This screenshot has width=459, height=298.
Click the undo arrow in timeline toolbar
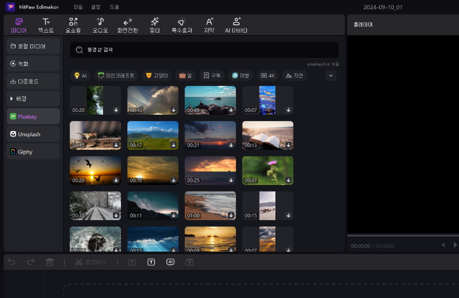click(12, 262)
